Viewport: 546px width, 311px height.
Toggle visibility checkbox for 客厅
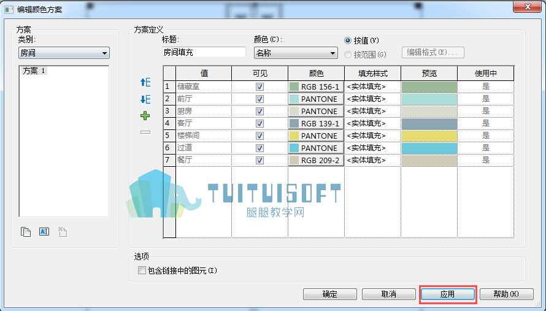point(260,124)
